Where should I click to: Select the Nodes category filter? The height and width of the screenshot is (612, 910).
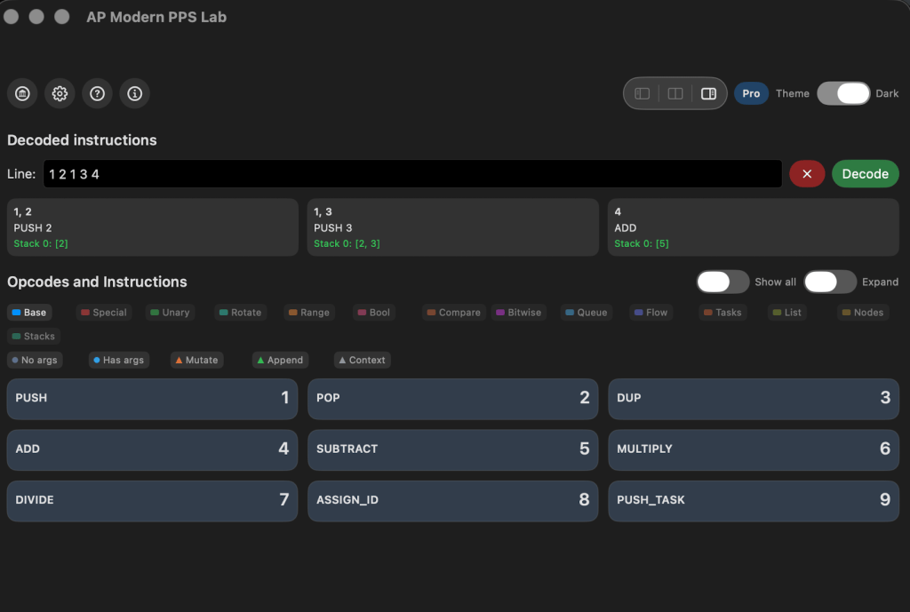click(863, 312)
